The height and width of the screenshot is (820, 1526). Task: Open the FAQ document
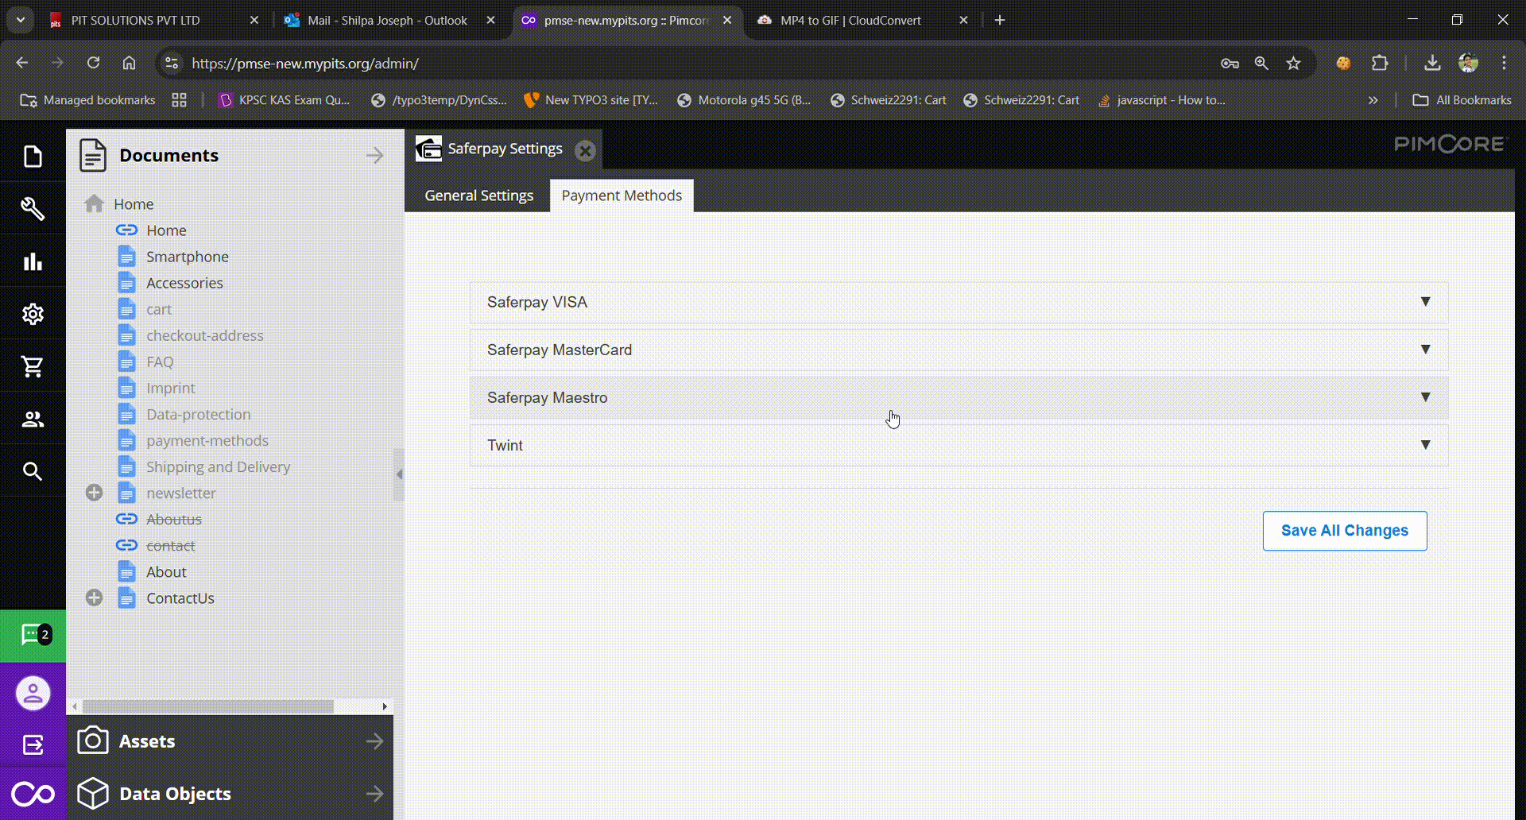tap(160, 362)
